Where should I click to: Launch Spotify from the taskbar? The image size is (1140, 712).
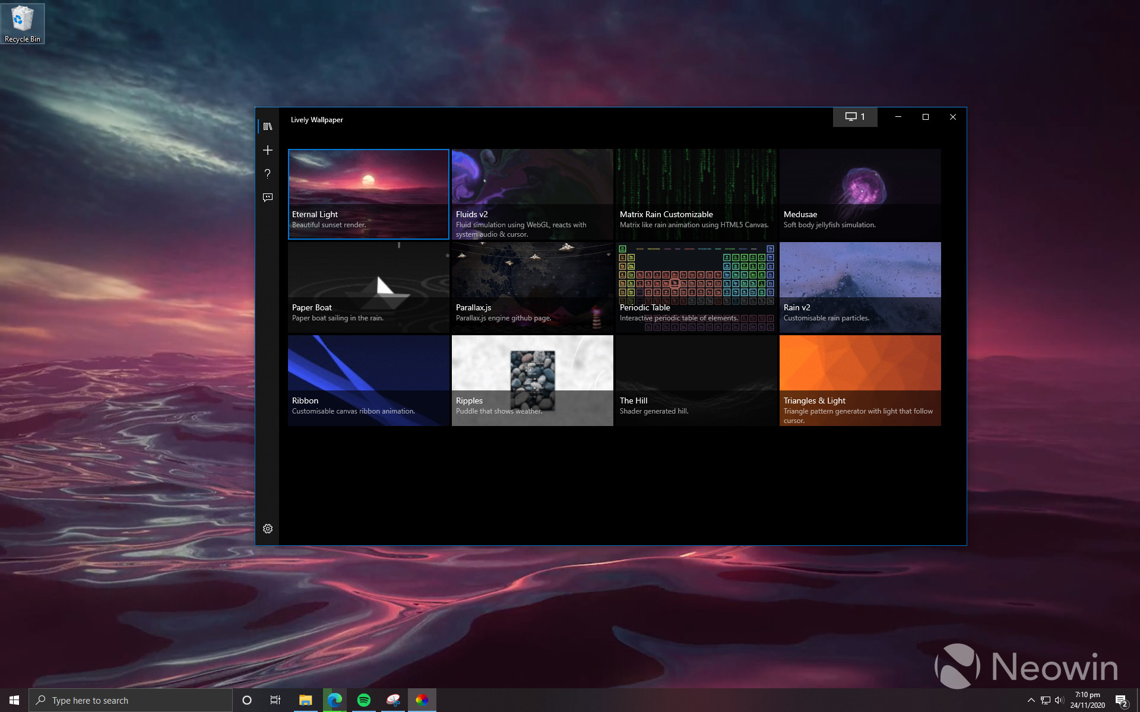(364, 700)
